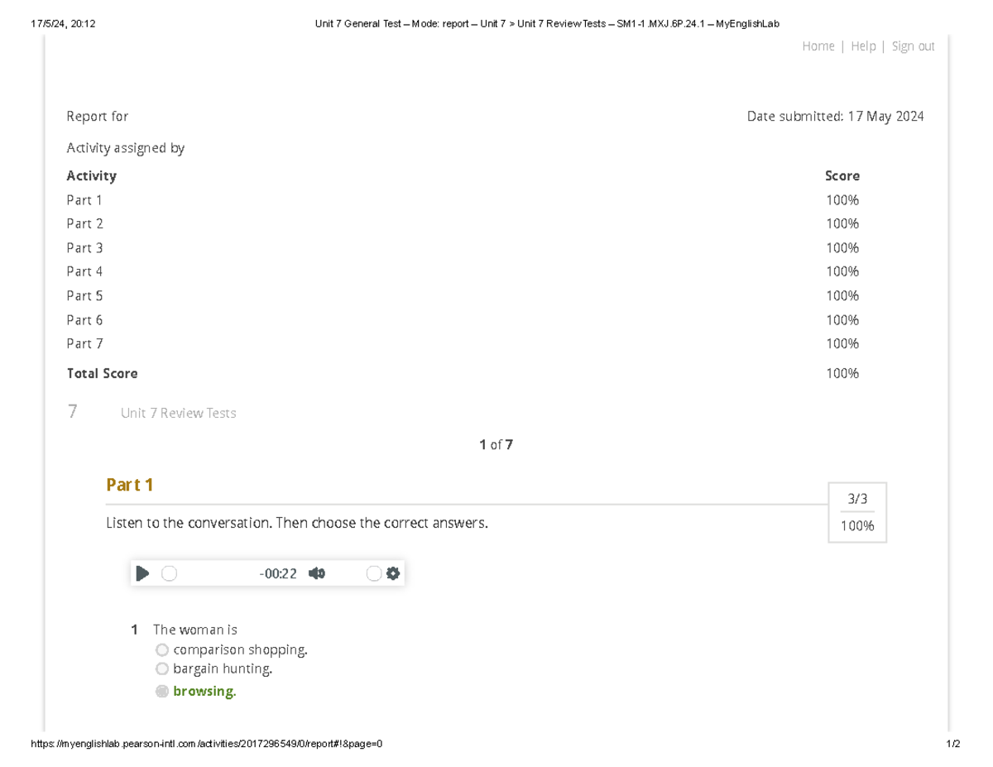Image resolution: width=993 pixels, height=767 pixels.
Task: Open the Help page
Action: point(863,46)
